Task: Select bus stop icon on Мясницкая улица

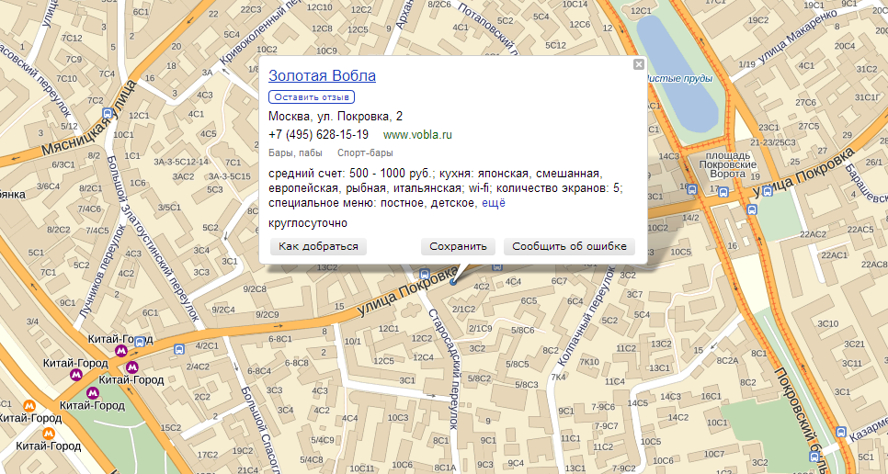Action: pyautogui.click(x=107, y=113)
